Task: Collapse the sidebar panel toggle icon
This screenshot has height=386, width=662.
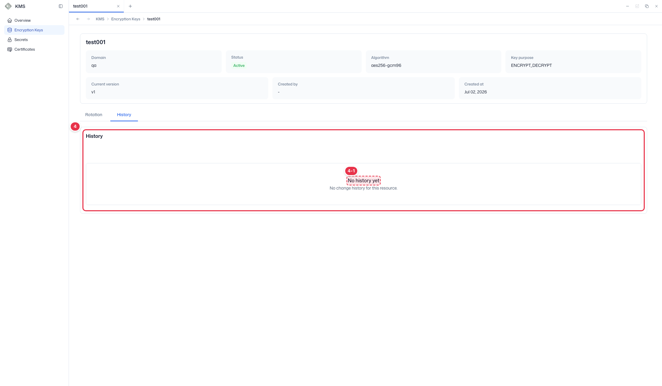Action: pos(61,6)
